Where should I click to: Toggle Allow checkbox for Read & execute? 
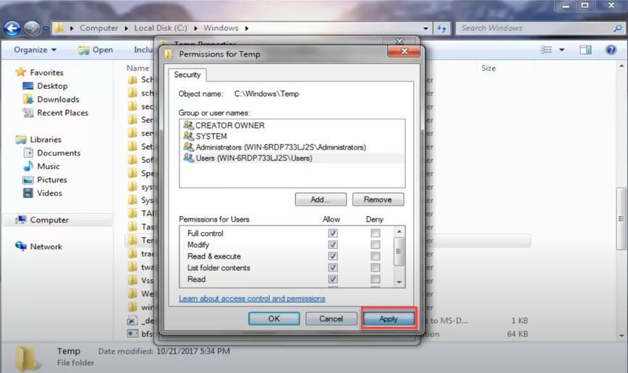coord(333,256)
